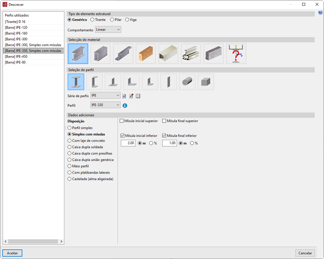Open the profile series table icon
The height and width of the screenshot is (259, 324).
tap(138, 96)
